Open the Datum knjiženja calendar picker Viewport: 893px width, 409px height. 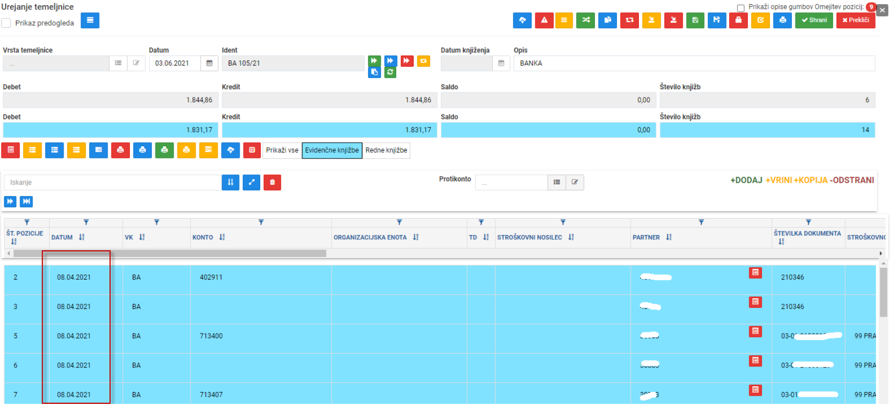pos(501,63)
